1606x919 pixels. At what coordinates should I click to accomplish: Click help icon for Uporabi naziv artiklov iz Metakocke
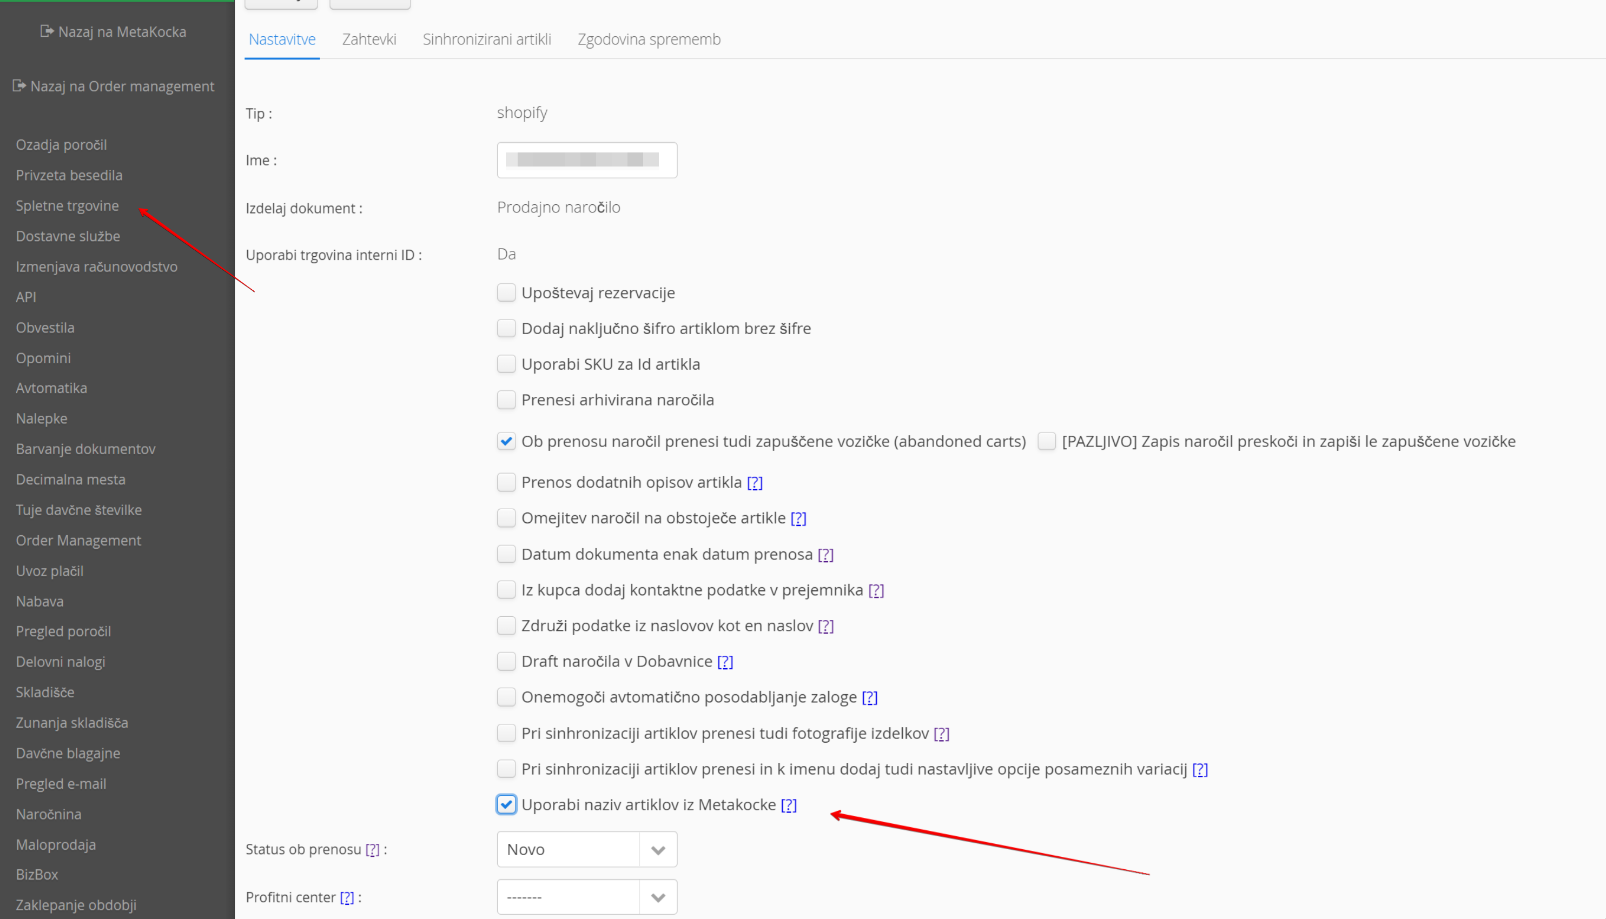click(789, 805)
